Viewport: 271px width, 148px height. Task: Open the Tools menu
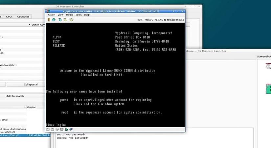click(x=79, y=15)
